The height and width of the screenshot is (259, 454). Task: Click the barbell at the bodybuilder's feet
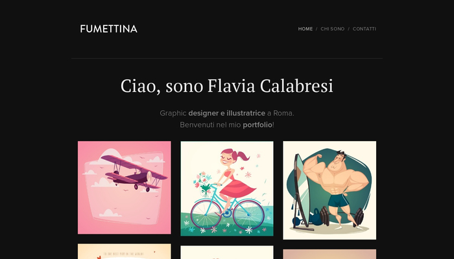click(342, 216)
